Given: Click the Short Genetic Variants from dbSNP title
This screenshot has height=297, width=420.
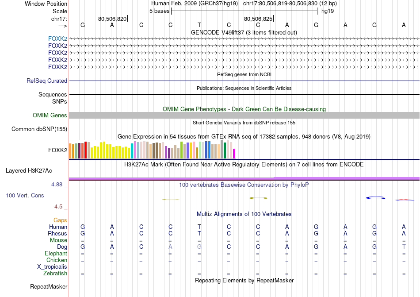Looking at the screenshot, I should tap(244, 123).
